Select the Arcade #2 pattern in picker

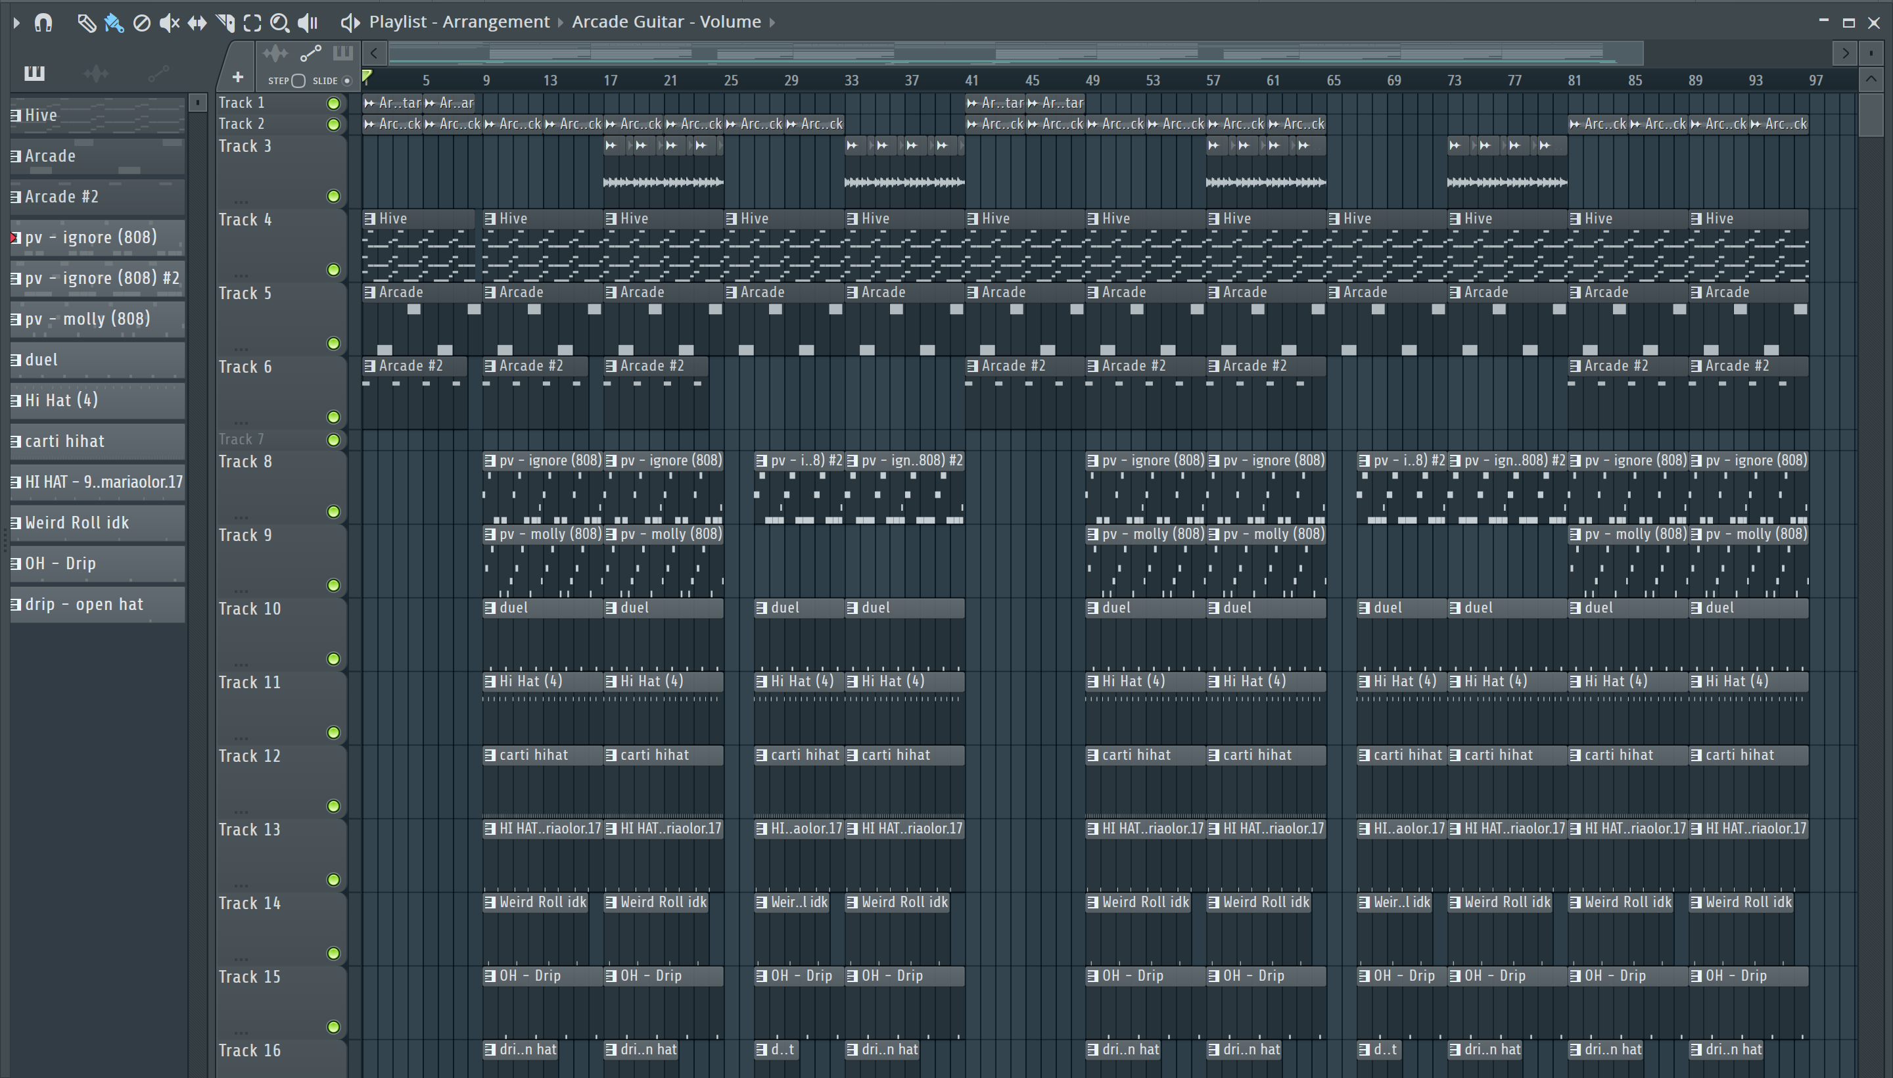[x=98, y=197]
